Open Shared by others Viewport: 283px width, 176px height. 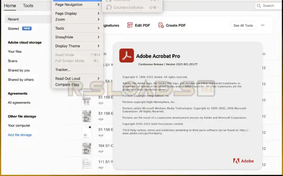pyautogui.click(x=21, y=80)
